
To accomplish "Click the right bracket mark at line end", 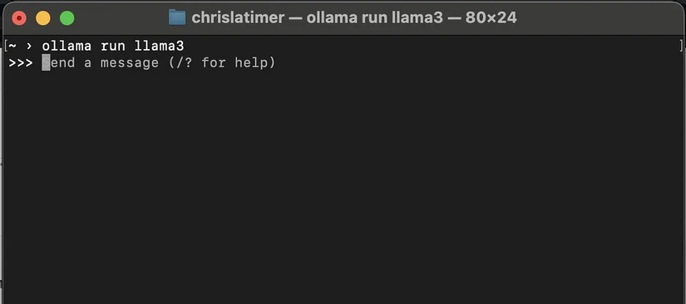I will pyautogui.click(x=681, y=46).
